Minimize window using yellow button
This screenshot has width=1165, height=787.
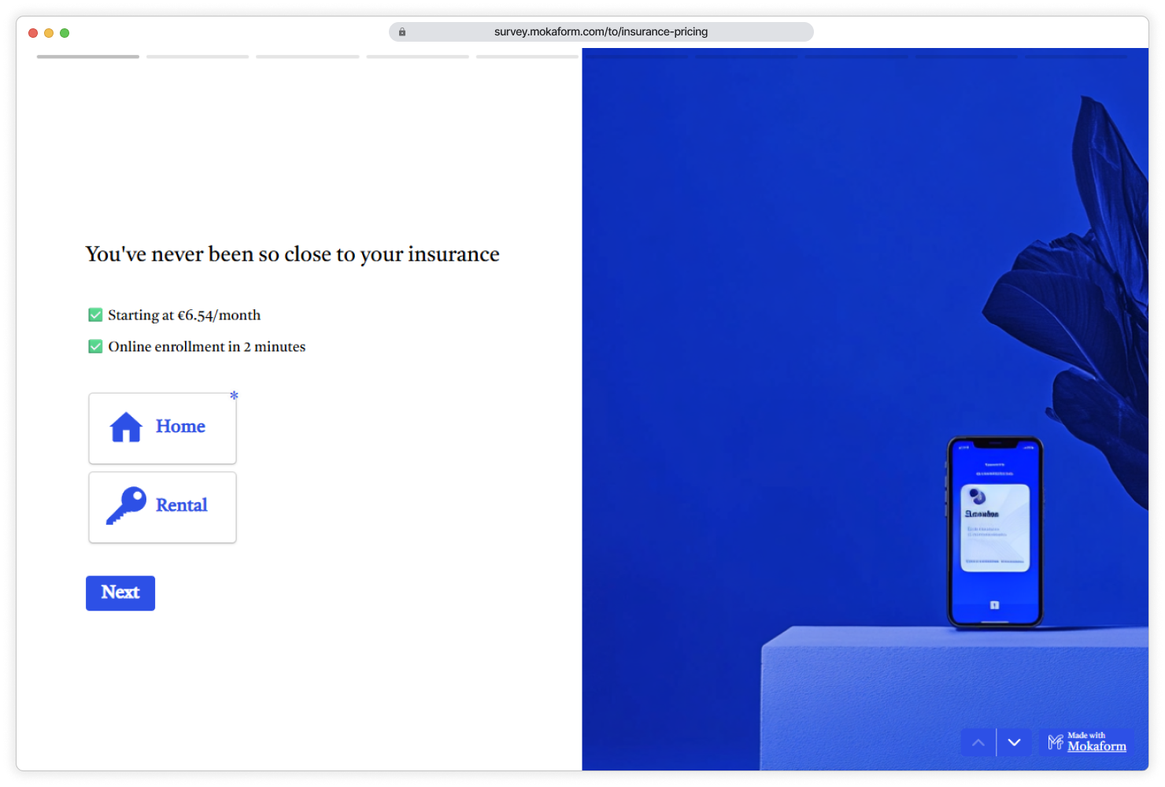pyautogui.click(x=49, y=33)
